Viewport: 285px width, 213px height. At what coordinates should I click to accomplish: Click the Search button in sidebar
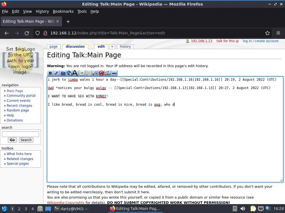tap(26, 140)
